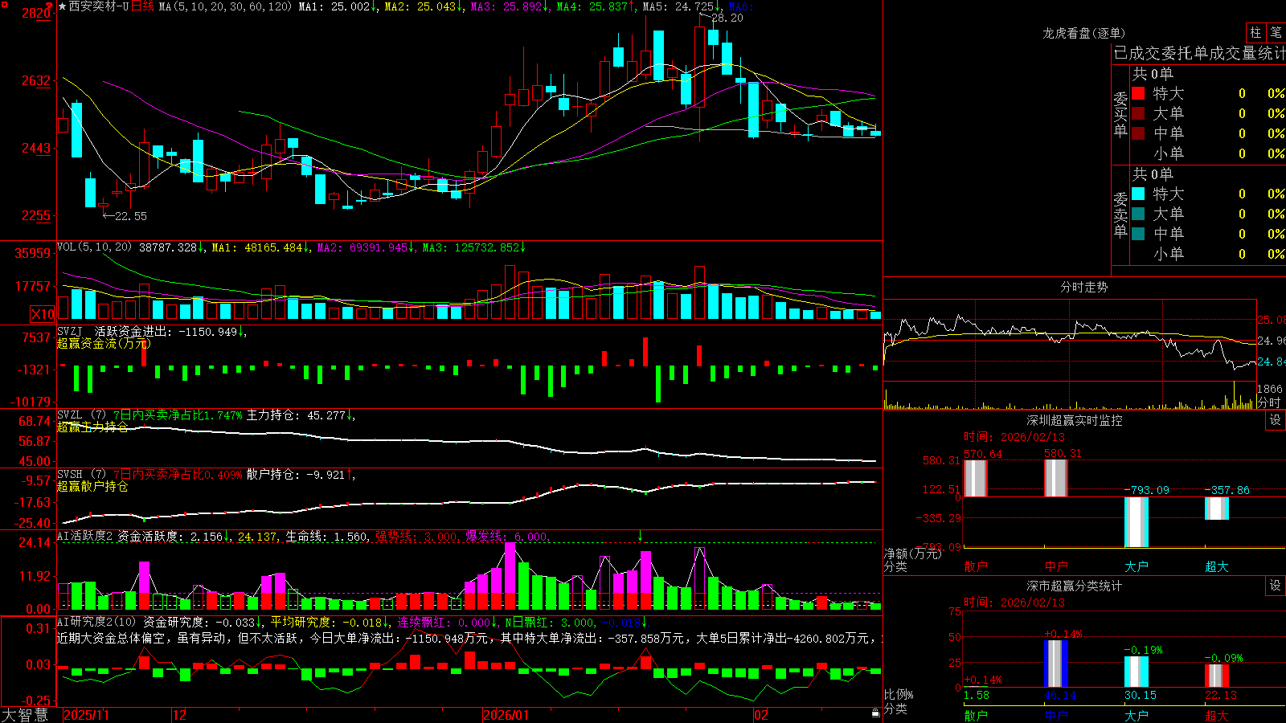Click the teal 中单 sell-order swatch
The width and height of the screenshot is (1286, 723).
[1138, 234]
